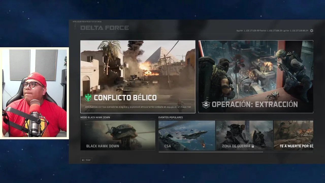Select the Operación: Extracción mode card
This screenshot has height=183, width=325.
(256, 77)
